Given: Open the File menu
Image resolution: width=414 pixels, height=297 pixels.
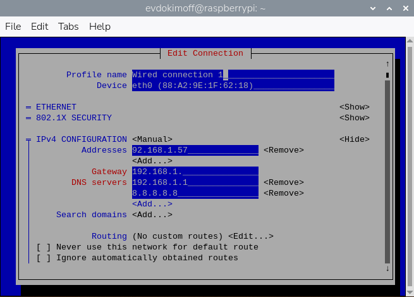Looking at the screenshot, I should pyautogui.click(x=13, y=27).
